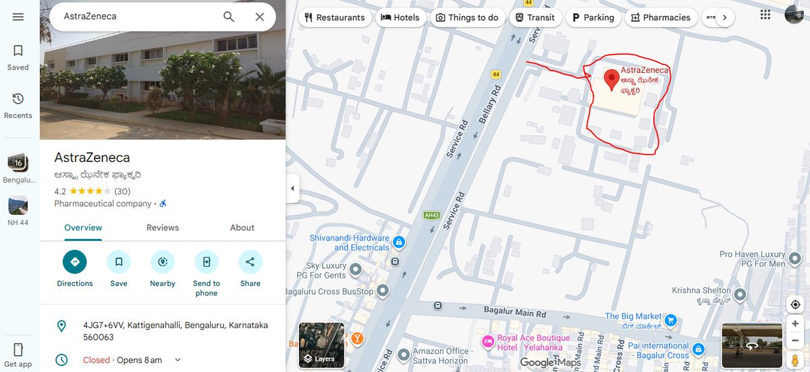Filter by Hotels chip
Screen dimensions: 810x372
(x=400, y=18)
